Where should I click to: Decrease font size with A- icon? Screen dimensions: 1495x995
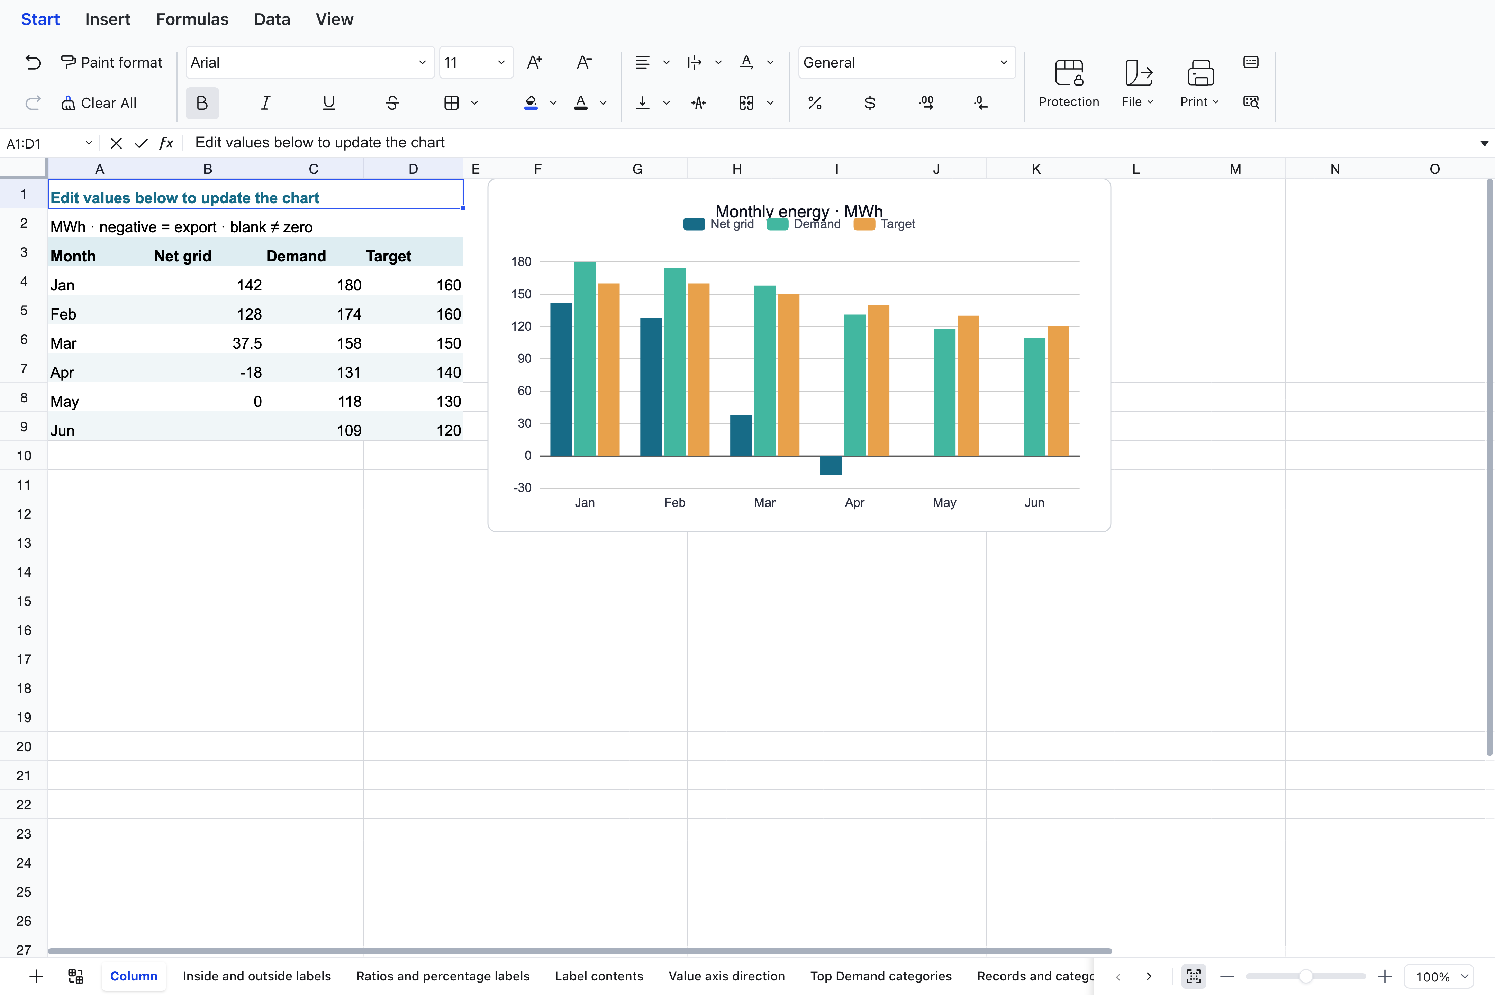click(584, 62)
